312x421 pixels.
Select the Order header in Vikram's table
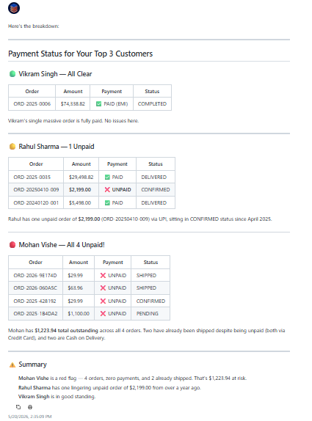coord(32,91)
